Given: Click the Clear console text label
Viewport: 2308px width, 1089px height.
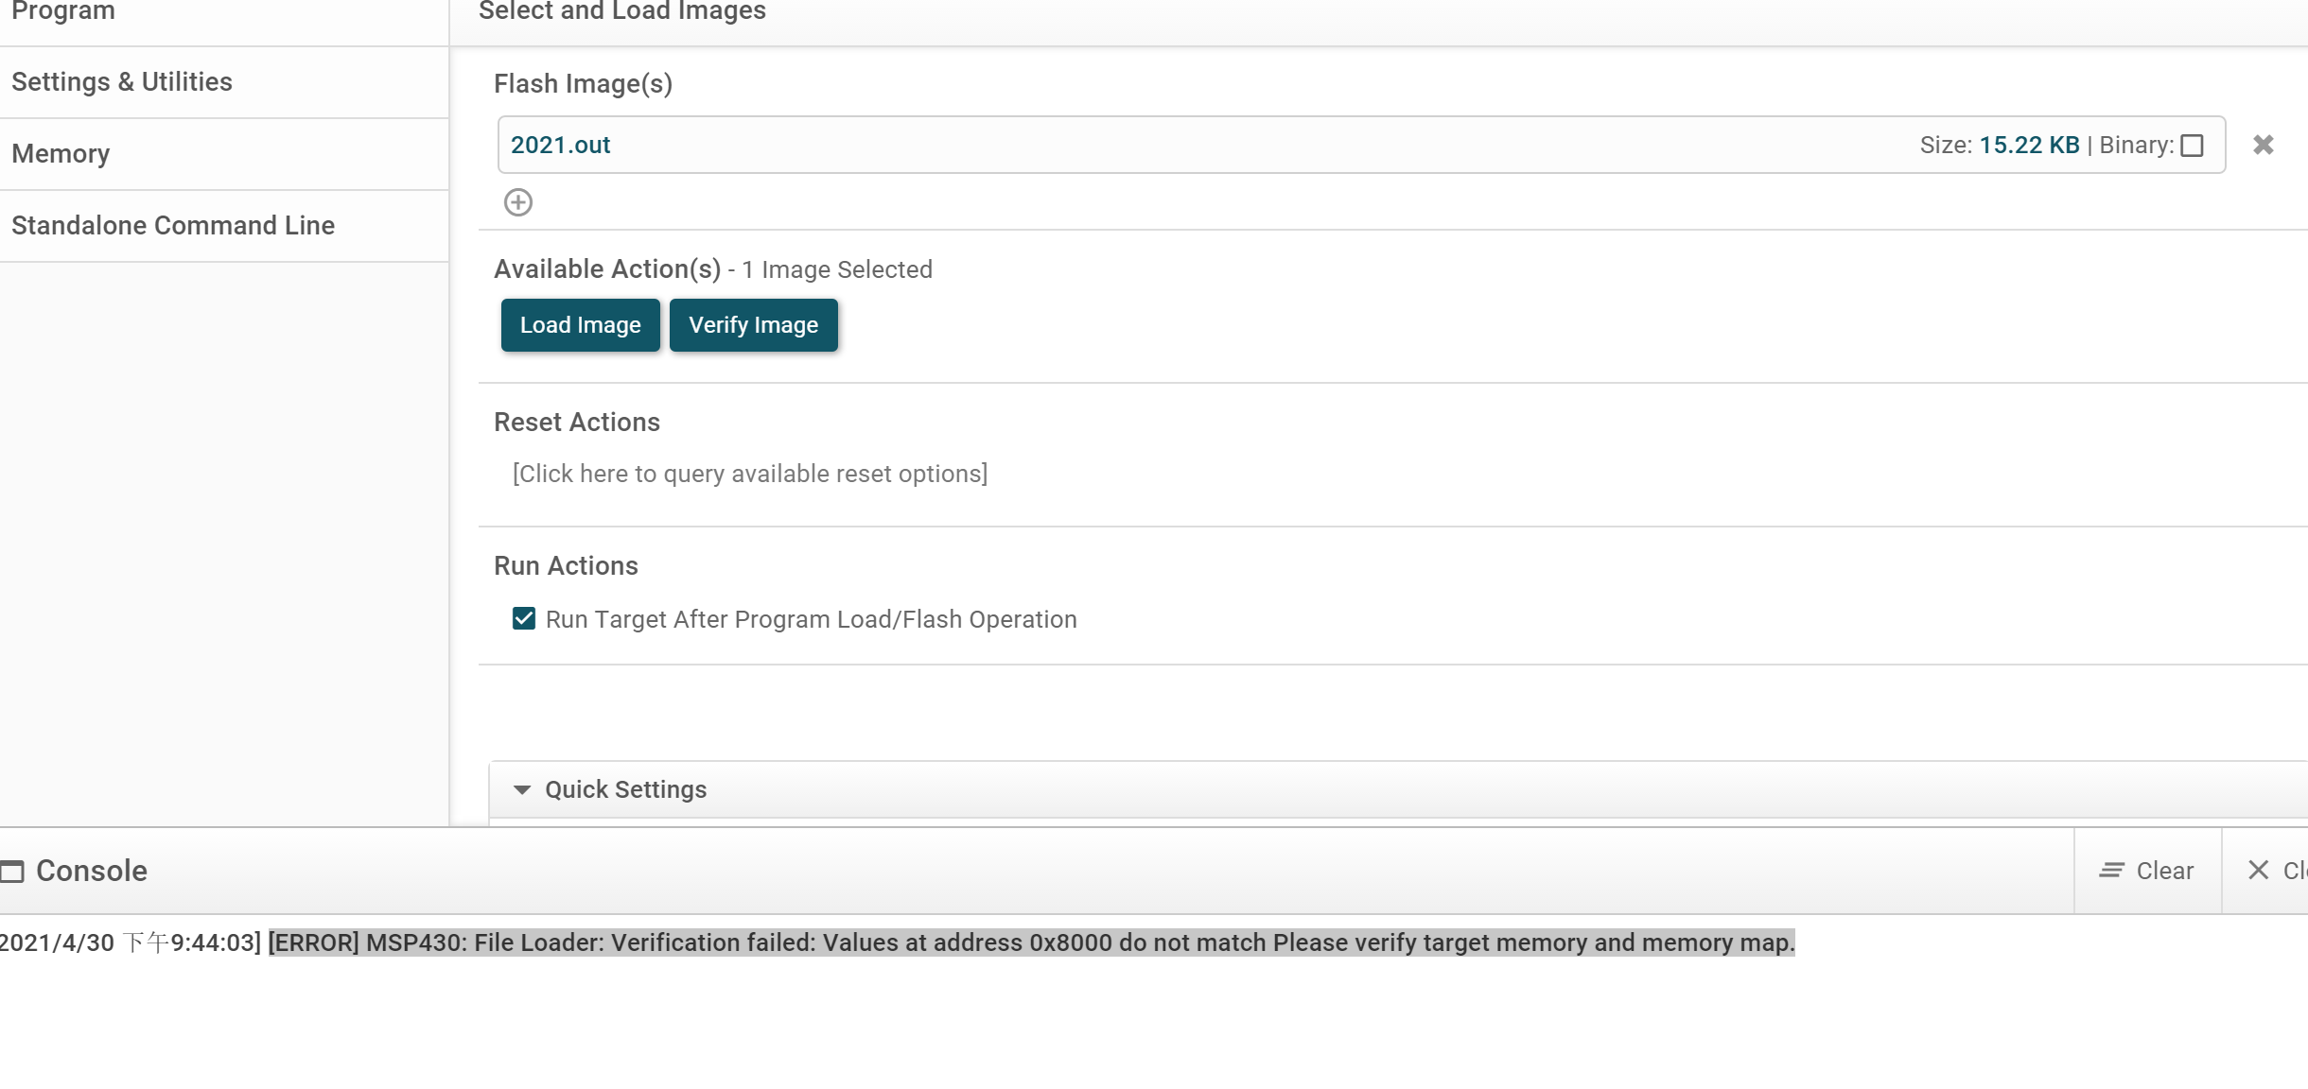Looking at the screenshot, I should tap(2164, 871).
